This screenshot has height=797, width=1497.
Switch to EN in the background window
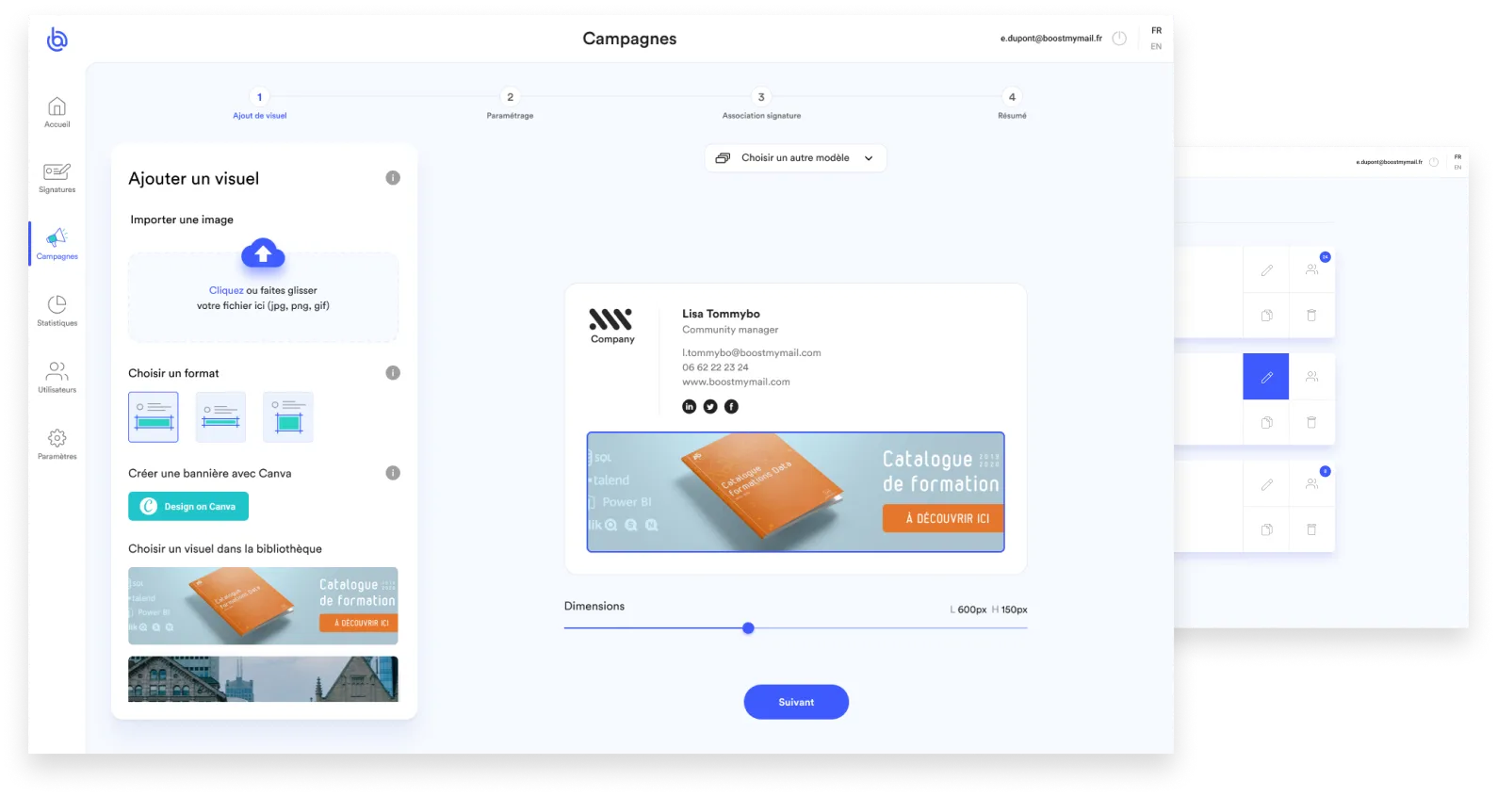pyautogui.click(x=1457, y=168)
